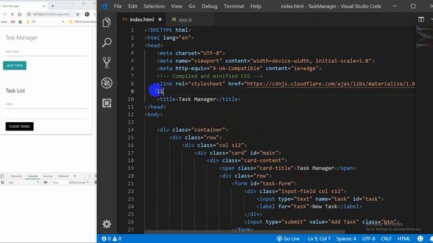433x243 pixels.
Task: Go to the browser home page
Action: coord(20,14)
